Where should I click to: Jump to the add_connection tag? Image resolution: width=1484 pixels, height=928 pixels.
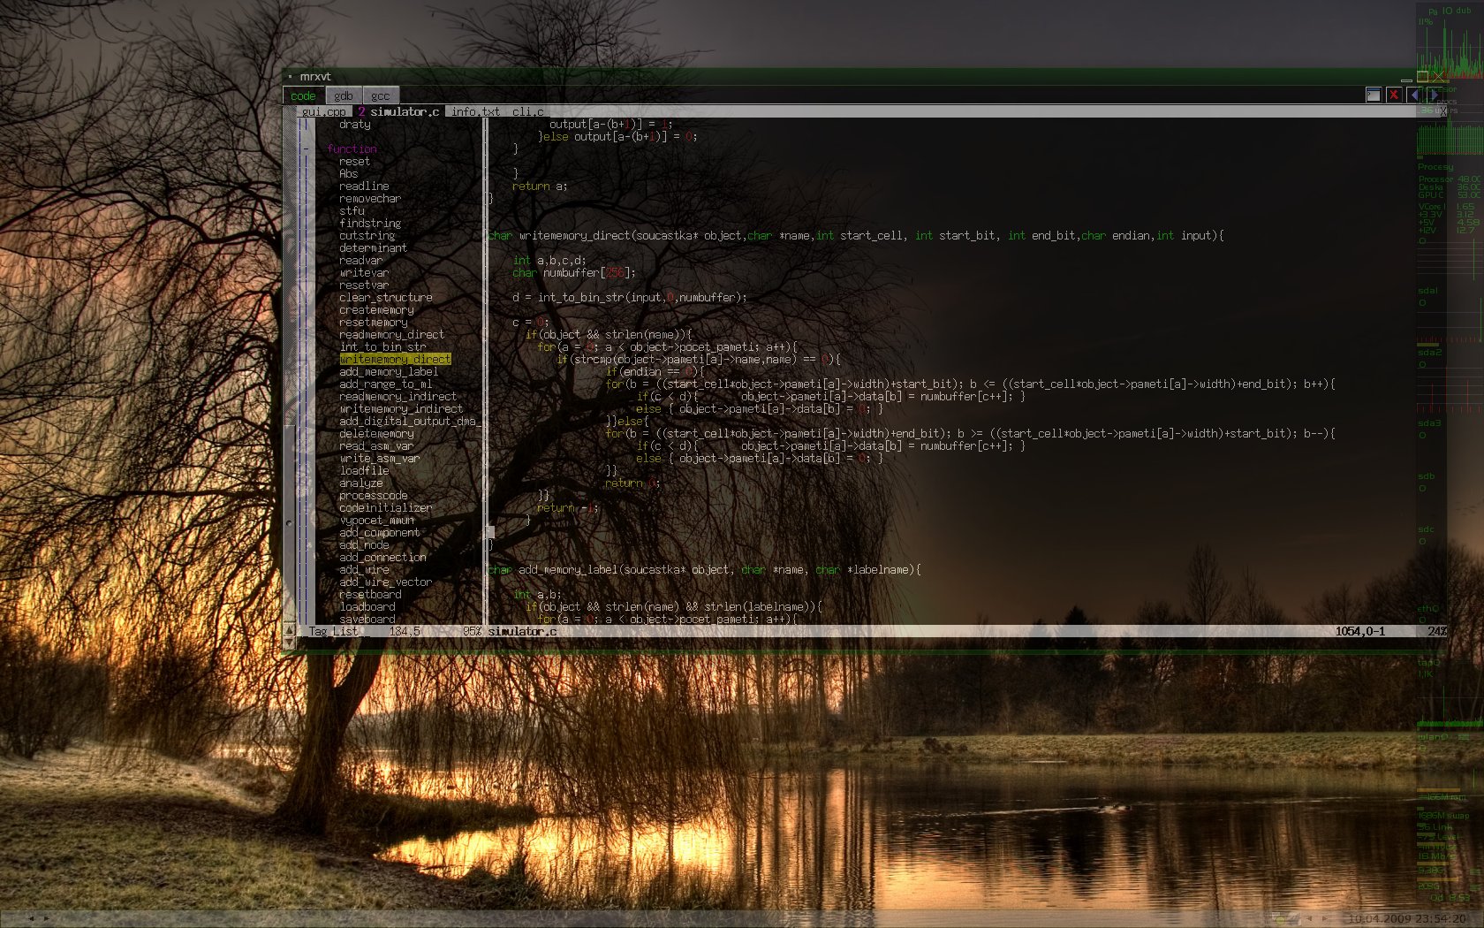(x=382, y=557)
